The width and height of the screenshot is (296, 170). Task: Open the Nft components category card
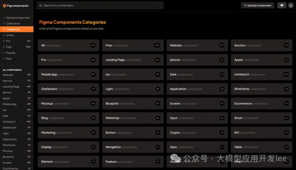tap(261, 132)
